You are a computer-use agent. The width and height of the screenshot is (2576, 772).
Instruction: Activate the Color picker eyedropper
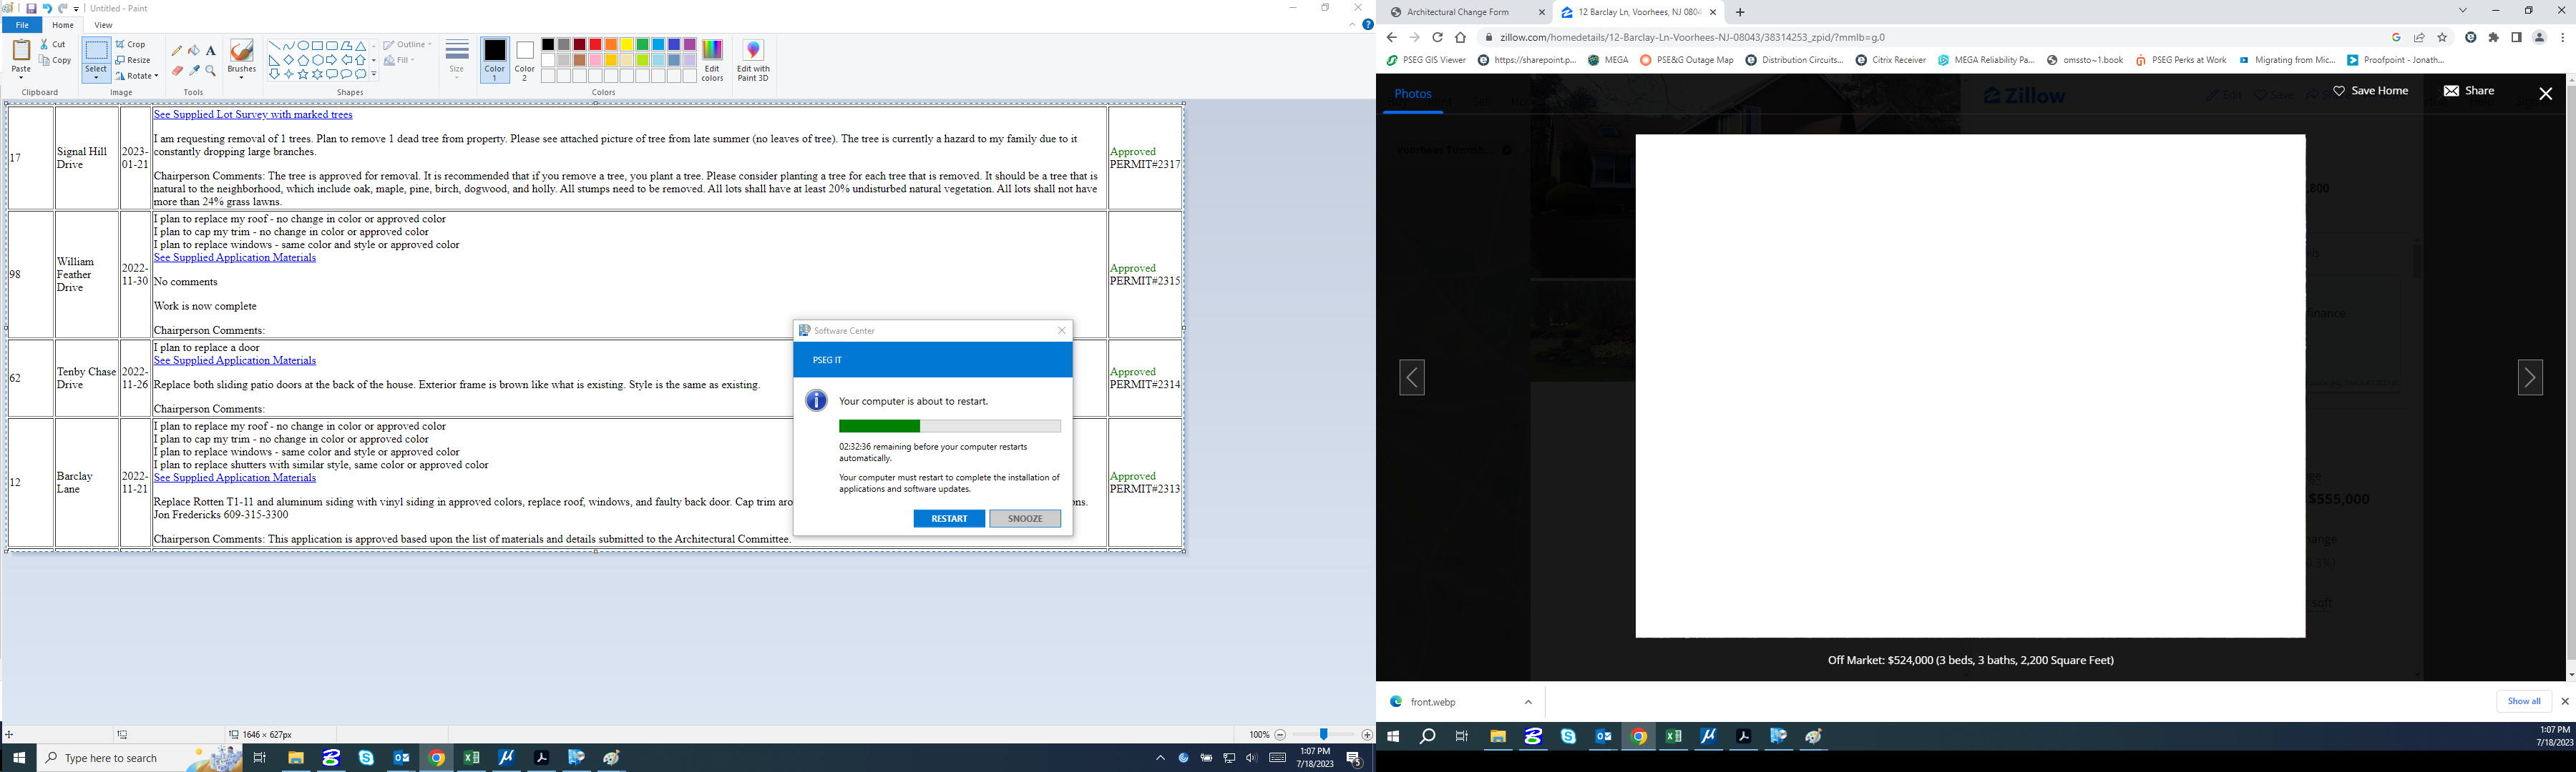194,71
